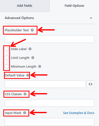Click the Placeholder Text help icon
This screenshot has height=126, width=99.
(x=32, y=30)
